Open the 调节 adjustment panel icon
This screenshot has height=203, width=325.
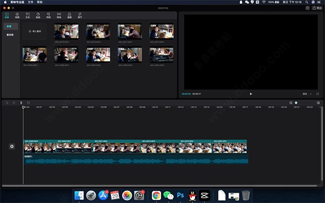(x=80, y=15)
